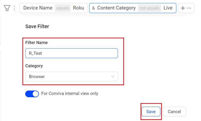Open the horizontal ellipsis more options
The height and width of the screenshot is (121, 201).
click(189, 8)
